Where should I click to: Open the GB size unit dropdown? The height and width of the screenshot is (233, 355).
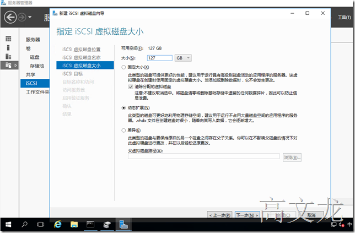point(183,58)
